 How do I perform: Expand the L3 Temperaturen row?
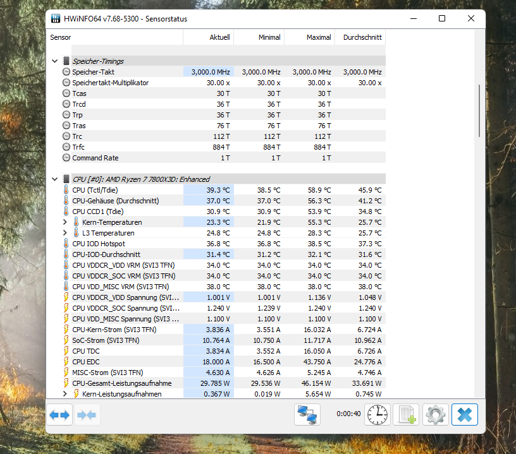(x=65, y=233)
